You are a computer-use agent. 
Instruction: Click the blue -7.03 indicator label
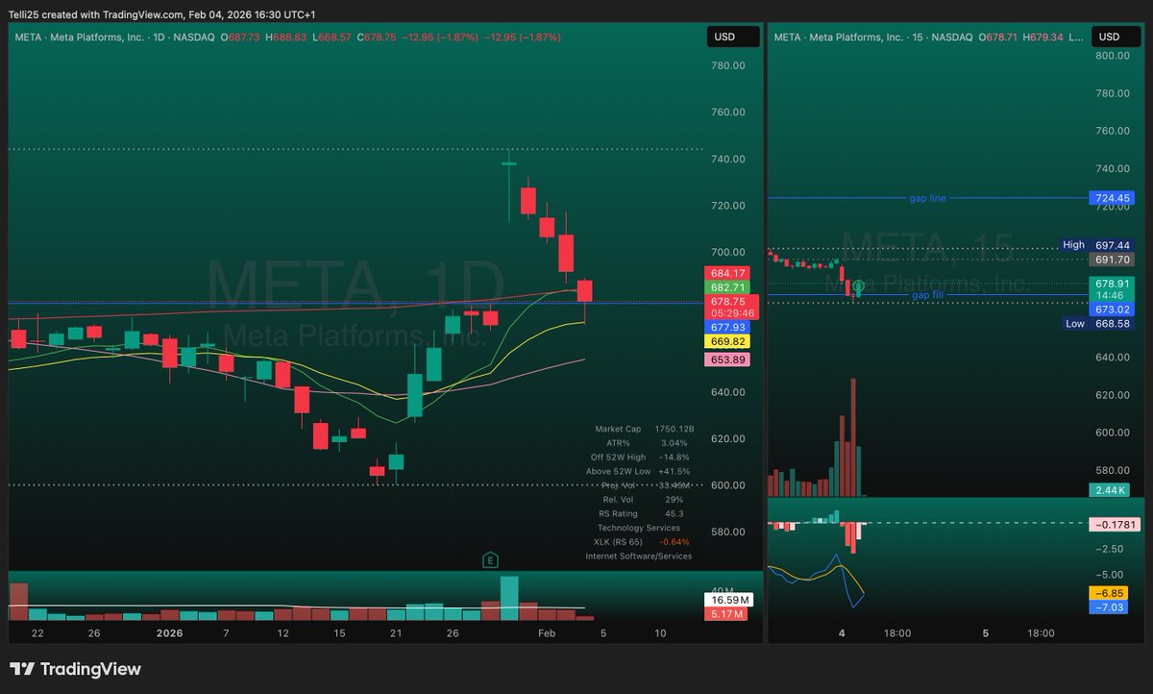point(1109,607)
